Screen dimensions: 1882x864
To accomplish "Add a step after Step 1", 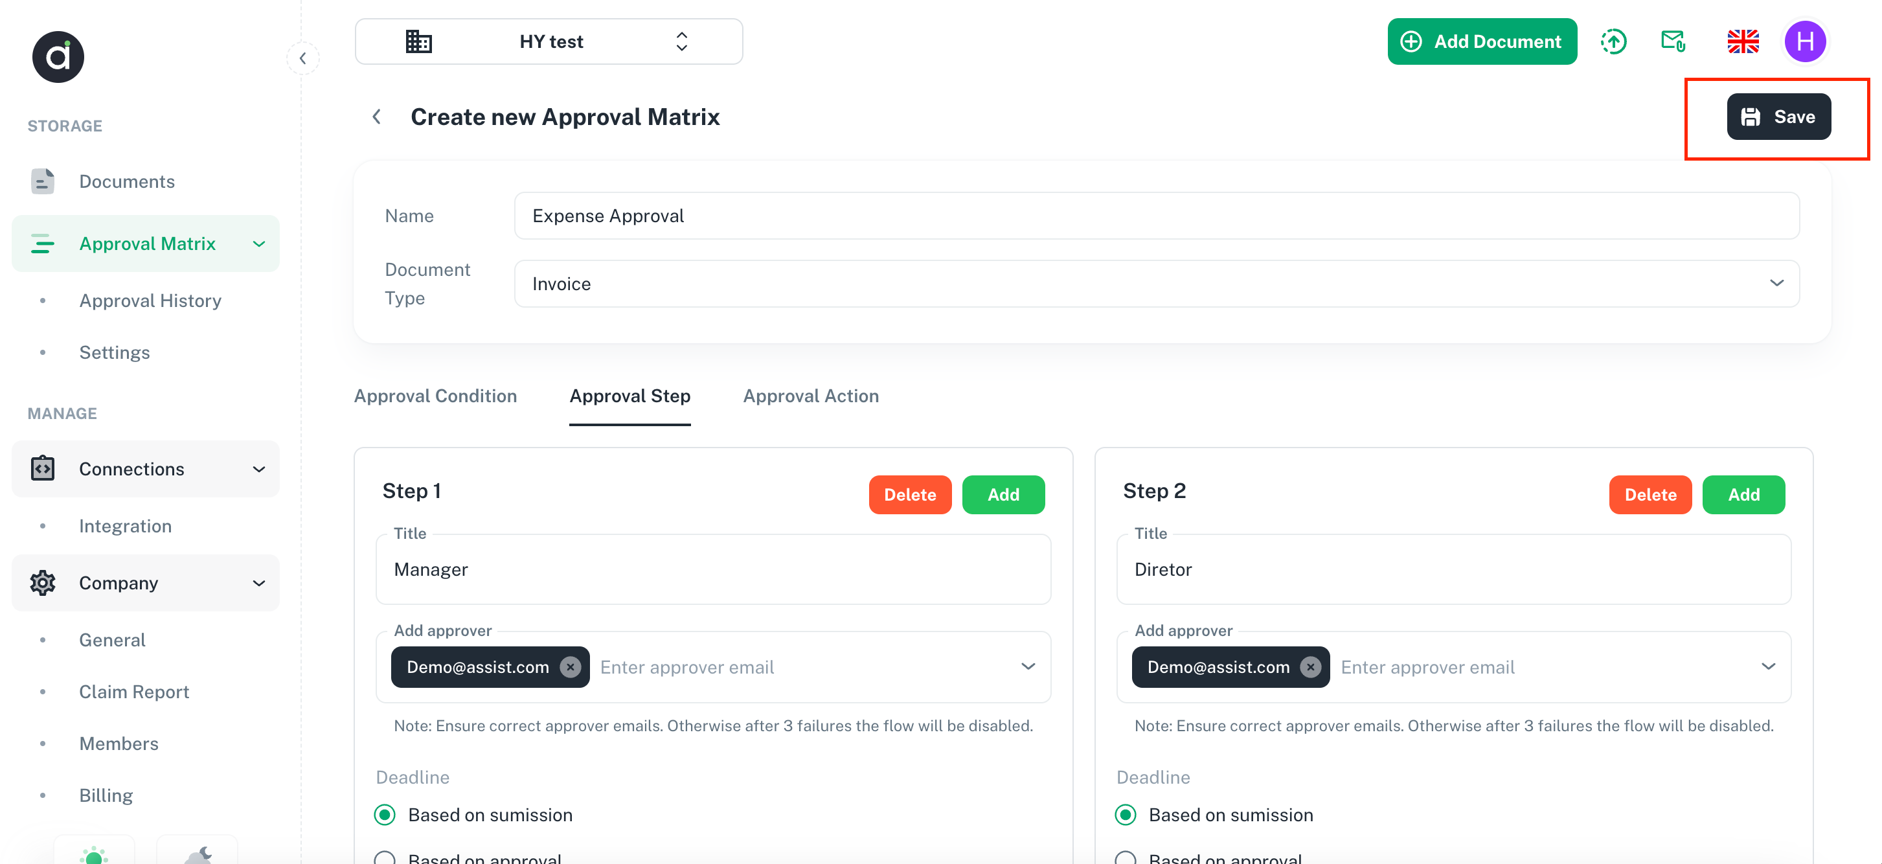I will (x=1003, y=495).
